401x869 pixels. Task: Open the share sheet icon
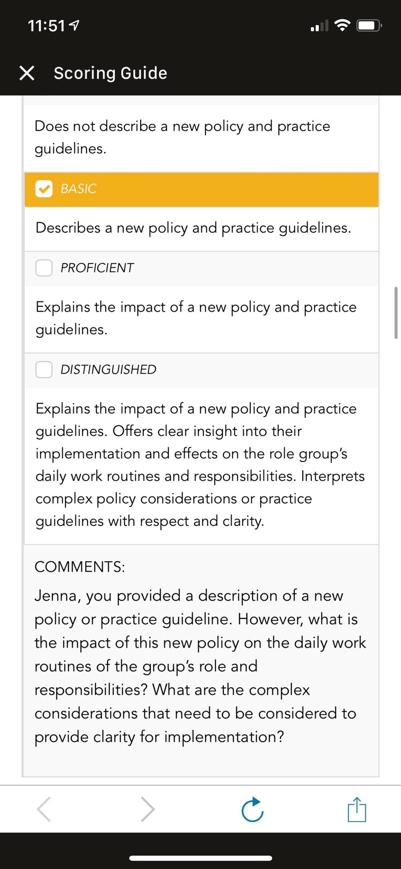357,809
